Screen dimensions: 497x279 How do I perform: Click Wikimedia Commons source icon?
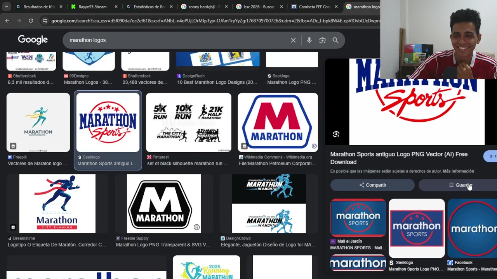(x=241, y=157)
